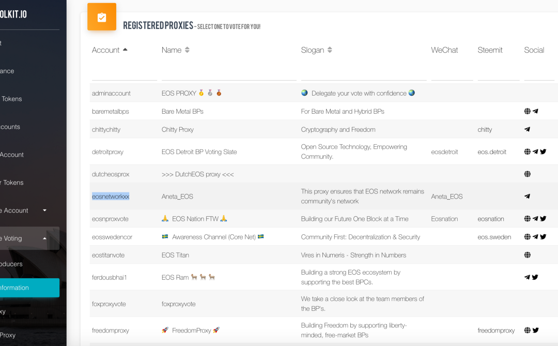Open the Tokens sidebar menu item
Screen dimensions: 558x346
(11, 99)
